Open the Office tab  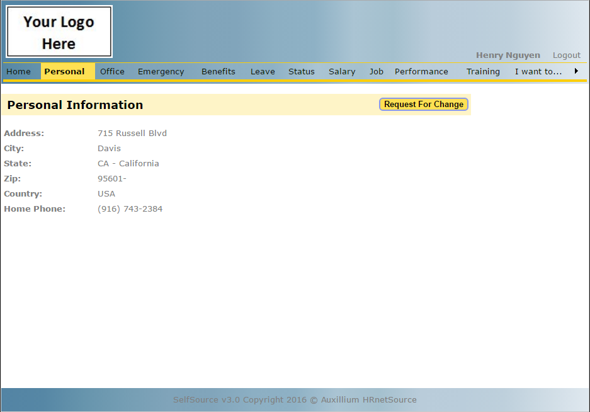pyautogui.click(x=112, y=72)
